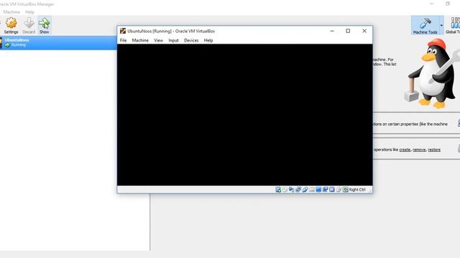Click the Right Ctrl host key label
Viewport: 460px width, 258px height.
click(x=357, y=189)
